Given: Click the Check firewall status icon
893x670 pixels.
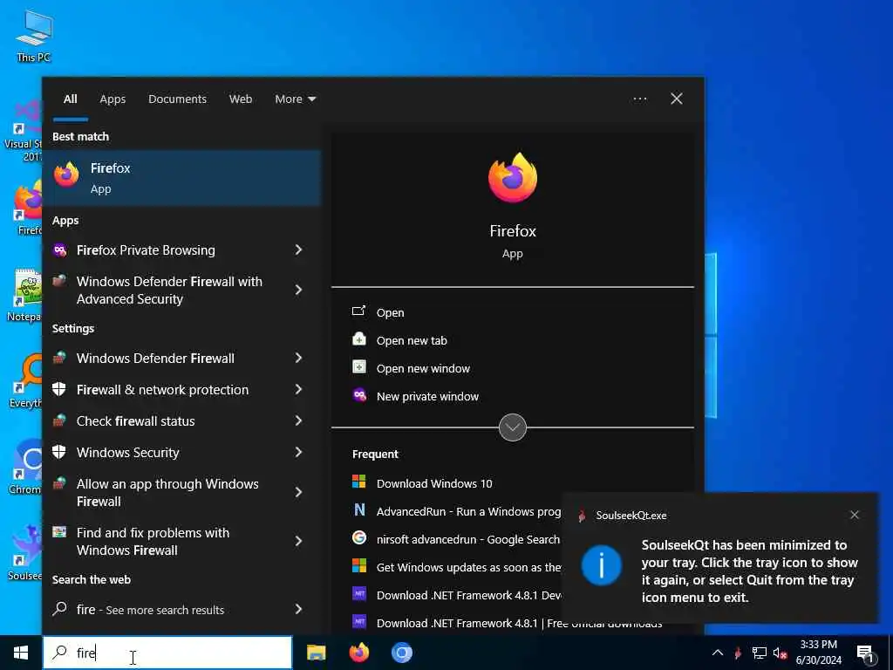Looking at the screenshot, I should point(59,421).
